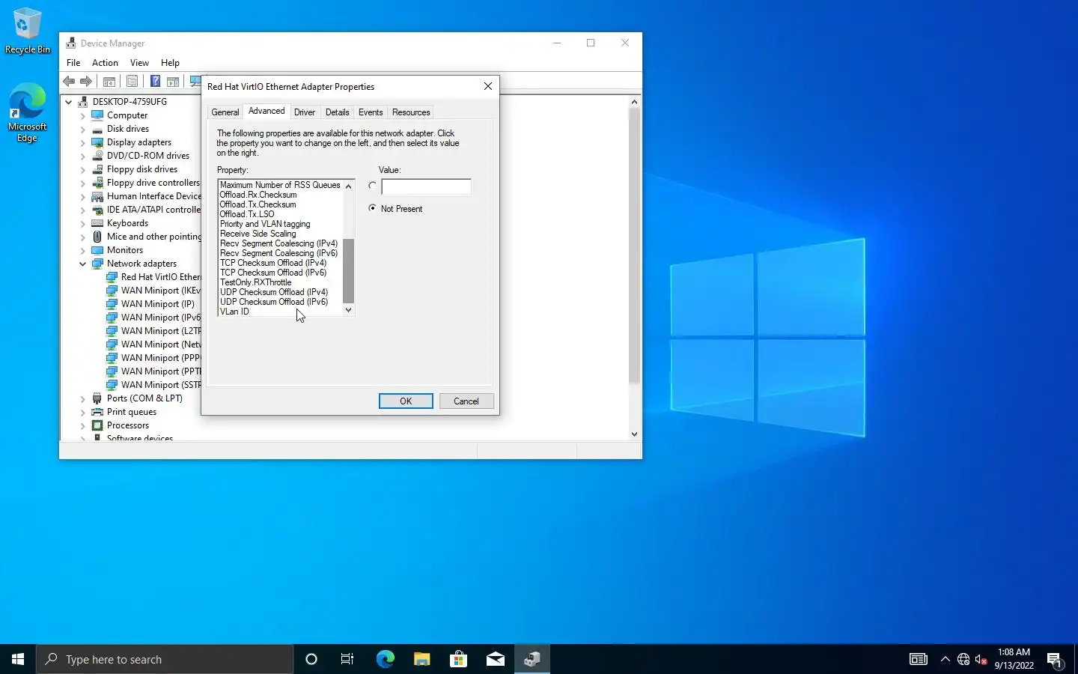
Task: Expand the Print queues tree node
Action: pyautogui.click(x=83, y=413)
